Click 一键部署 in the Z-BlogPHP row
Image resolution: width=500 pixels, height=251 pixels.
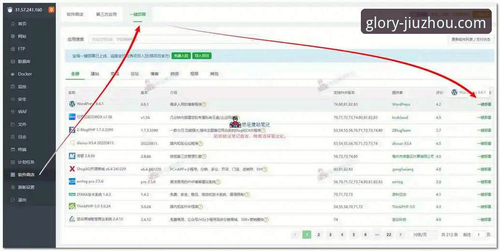[x=484, y=131]
